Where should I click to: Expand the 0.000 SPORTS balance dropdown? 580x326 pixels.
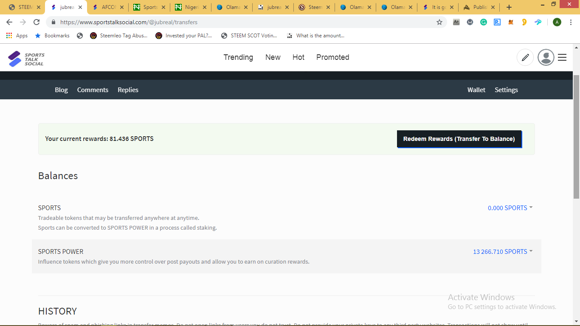tap(510, 208)
